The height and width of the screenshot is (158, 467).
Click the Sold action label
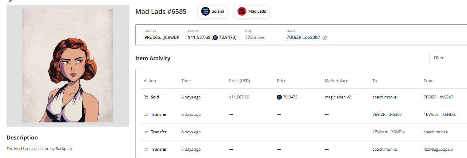[155, 97]
